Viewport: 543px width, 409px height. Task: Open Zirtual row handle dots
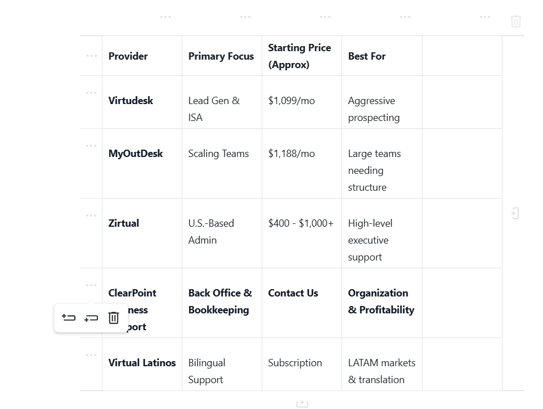point(91,215)
